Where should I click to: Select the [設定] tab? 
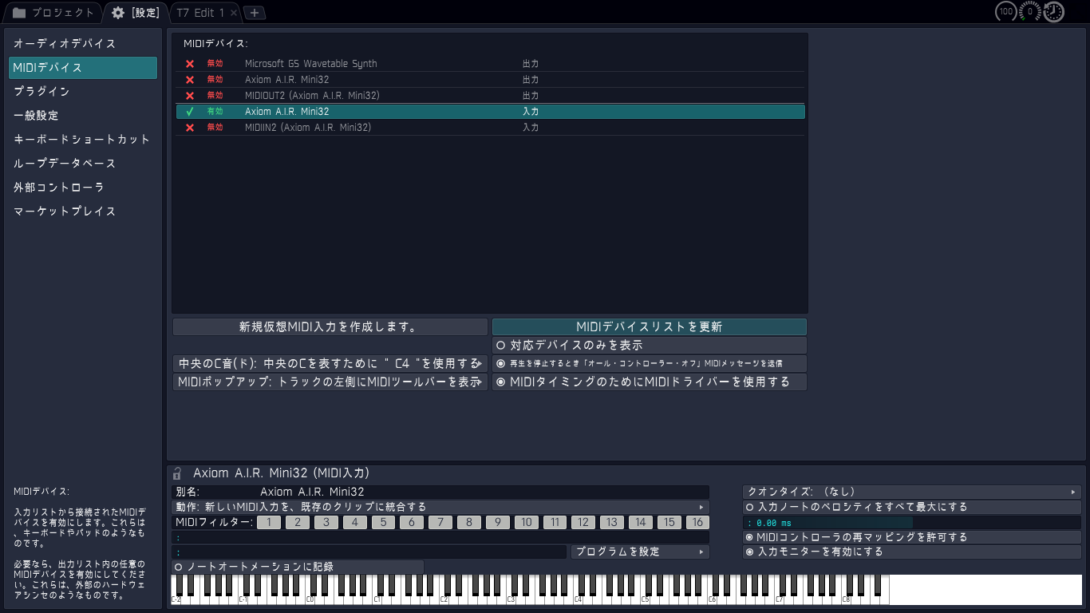136,13
